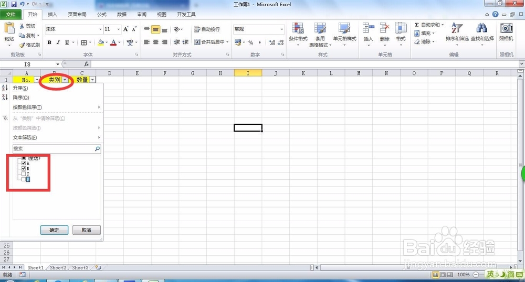Viewport: 525px width, 282px height.
Task: Open the No. column filter arrow
Action: click(37, 80)
